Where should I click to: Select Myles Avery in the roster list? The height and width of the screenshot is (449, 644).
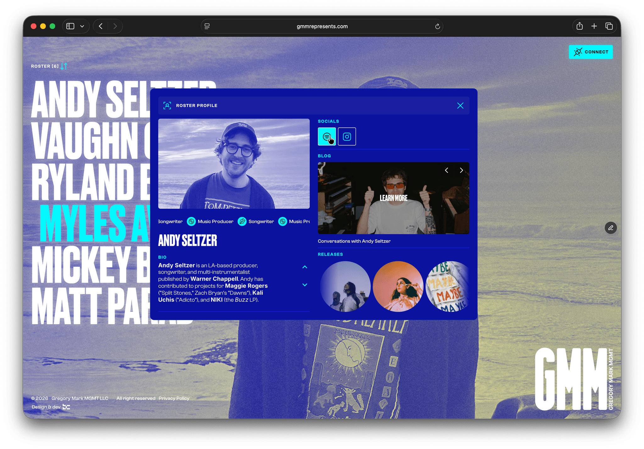[x=94, y=223]
